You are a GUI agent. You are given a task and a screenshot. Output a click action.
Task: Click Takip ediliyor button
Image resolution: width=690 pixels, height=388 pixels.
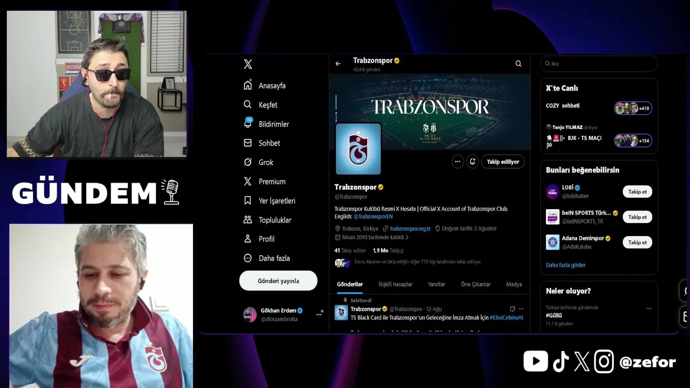click(x=503, y=162)
